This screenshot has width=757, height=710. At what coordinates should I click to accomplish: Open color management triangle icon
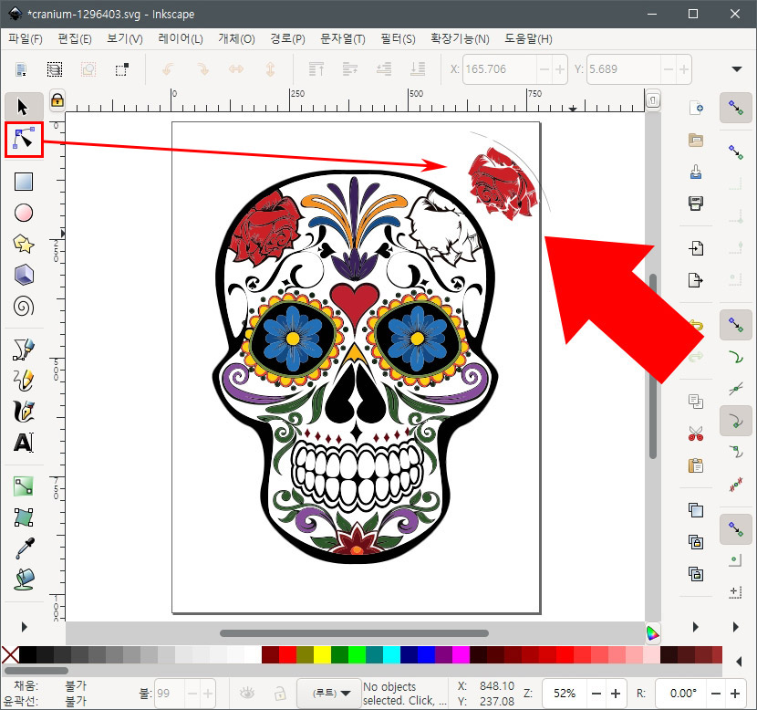(652, 632)
